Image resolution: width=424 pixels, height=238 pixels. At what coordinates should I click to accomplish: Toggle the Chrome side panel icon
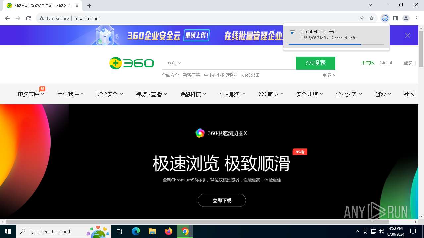395,18
